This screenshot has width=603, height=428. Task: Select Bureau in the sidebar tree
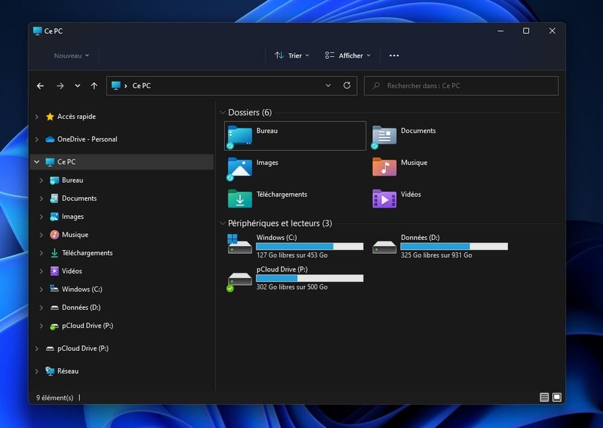[x=72, y=180]
